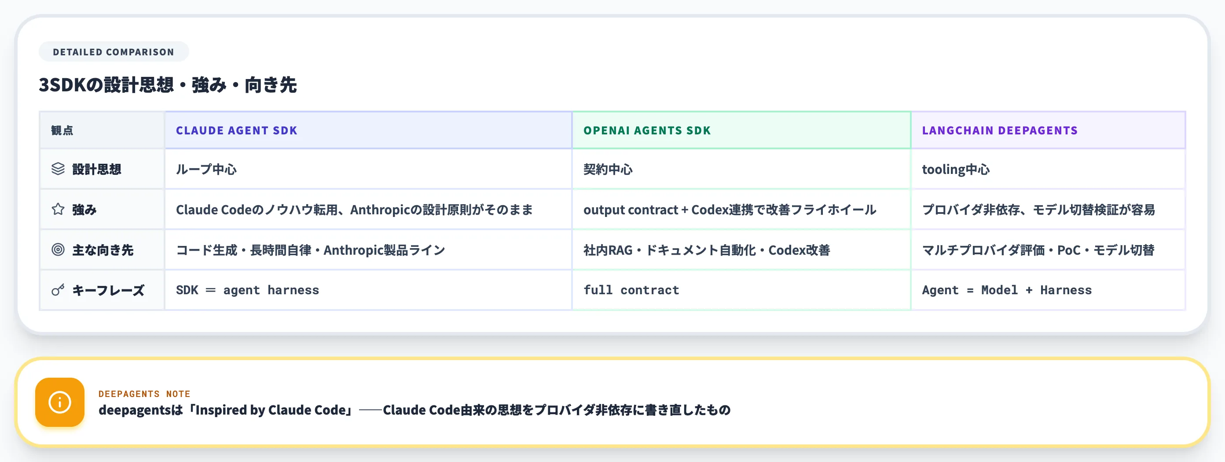Click the layers icon beside 設計思想

click(58, 169)
